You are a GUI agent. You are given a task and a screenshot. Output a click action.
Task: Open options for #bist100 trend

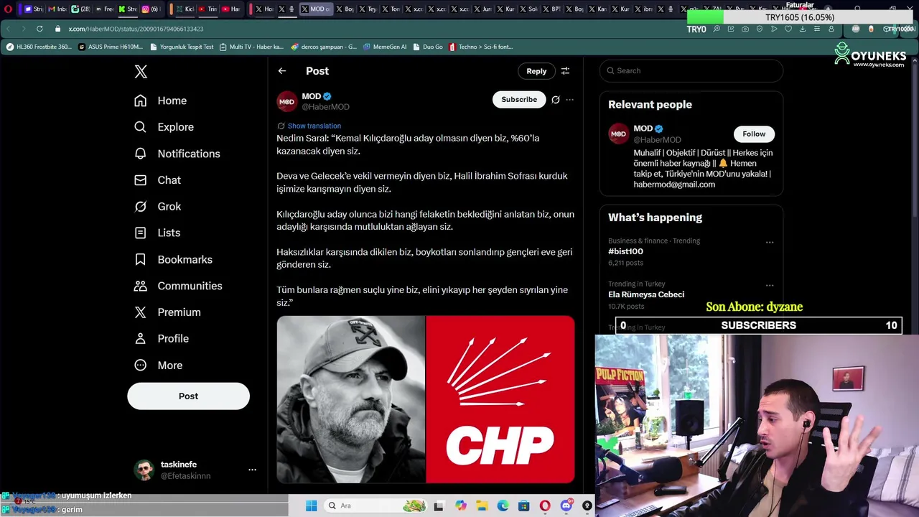click(x=770, y=242)
